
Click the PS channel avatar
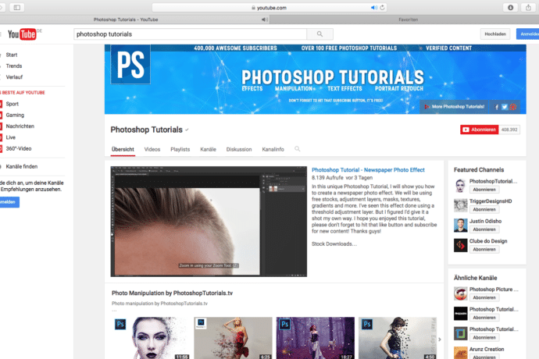[130, 64]
